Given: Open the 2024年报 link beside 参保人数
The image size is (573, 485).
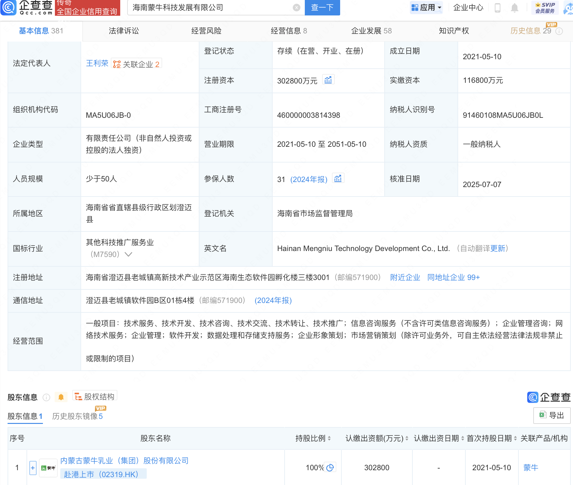Looking at the screenshot, I should click(x=309, y=180).
